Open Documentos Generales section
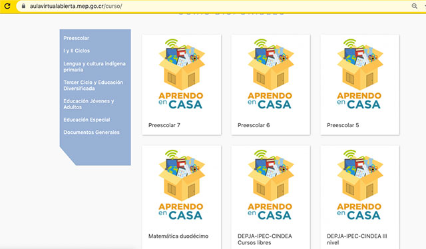This screenshot has width=426, height=249. pos(92,132)
